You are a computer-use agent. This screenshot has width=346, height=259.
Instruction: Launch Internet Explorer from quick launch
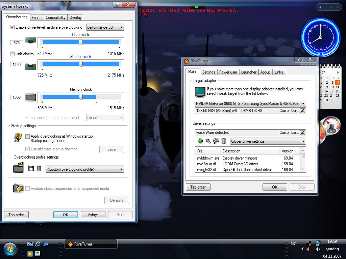pyautogui.click(x=38, y=244)
